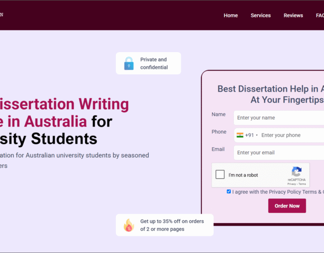
Task: Select the "Enter your email" field
Action: 278,153
